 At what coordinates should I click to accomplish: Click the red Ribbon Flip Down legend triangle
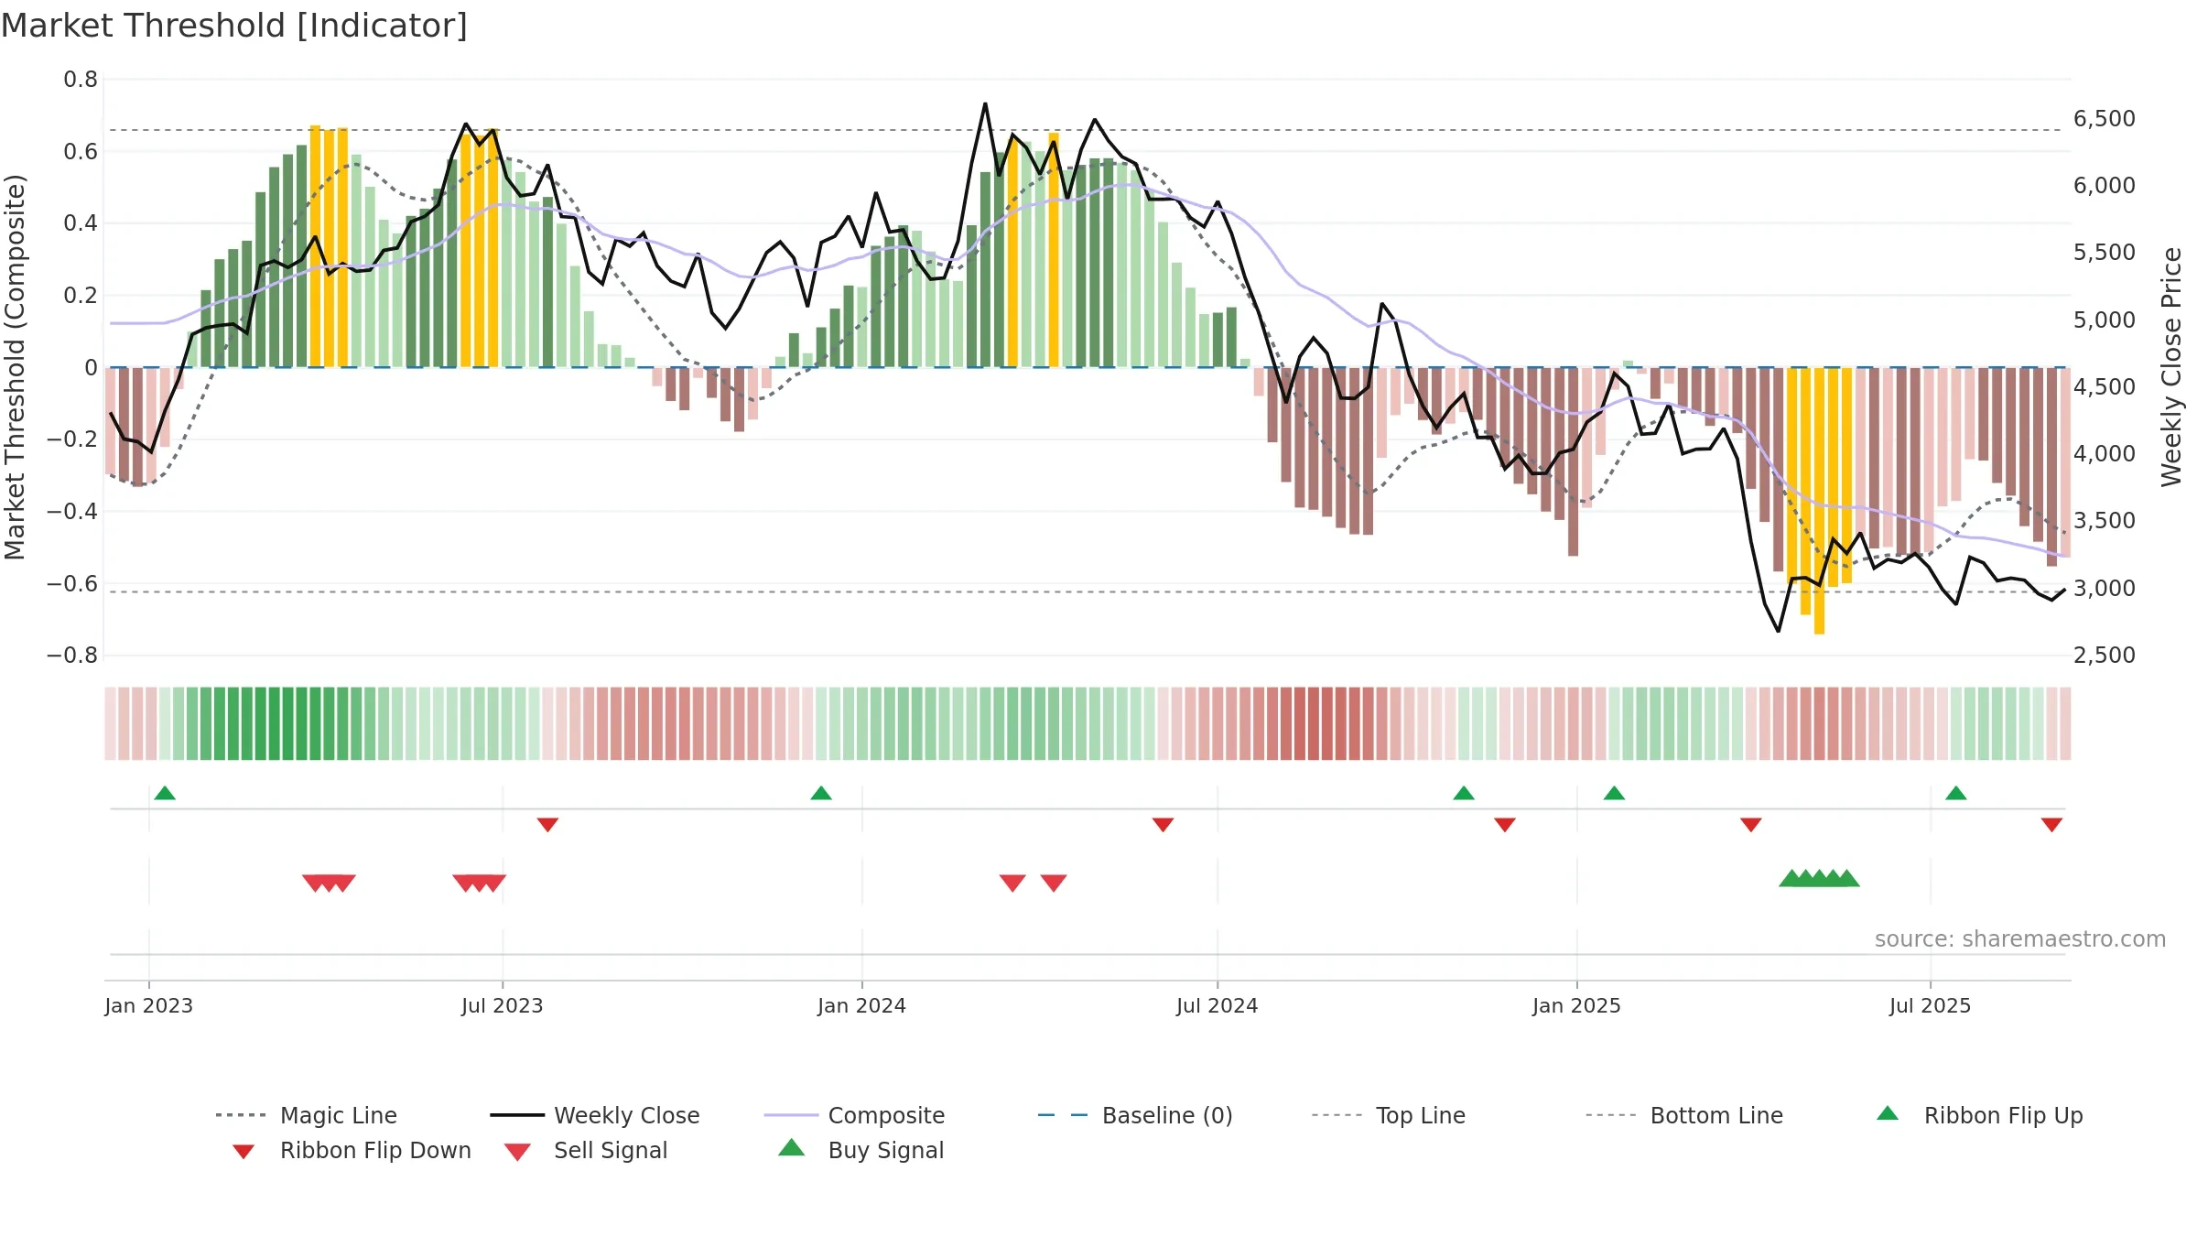244,1152
